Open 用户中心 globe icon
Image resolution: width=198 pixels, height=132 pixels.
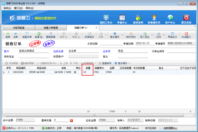170,18
